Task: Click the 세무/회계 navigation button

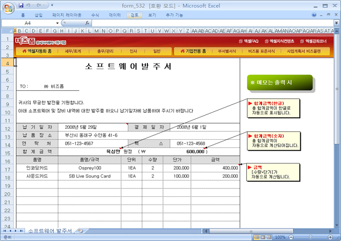Action: pos(73,51)
